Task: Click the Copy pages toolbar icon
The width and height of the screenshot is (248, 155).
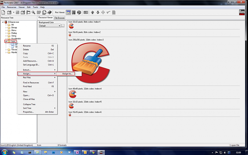Action: [x=44, y=12]
